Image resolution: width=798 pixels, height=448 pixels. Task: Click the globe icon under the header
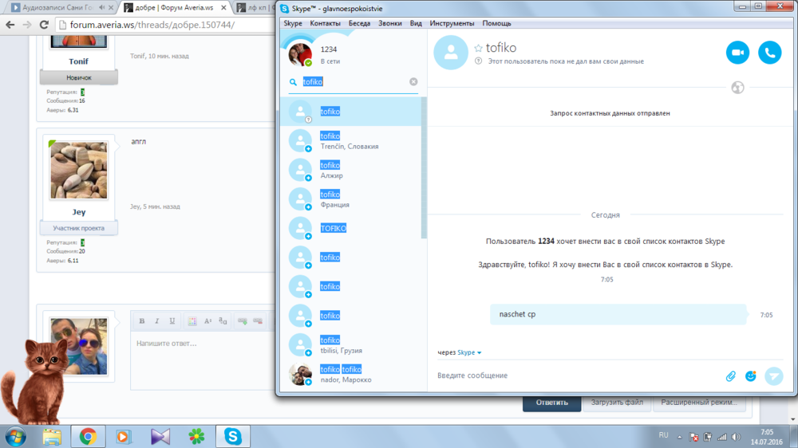[737, 88]
